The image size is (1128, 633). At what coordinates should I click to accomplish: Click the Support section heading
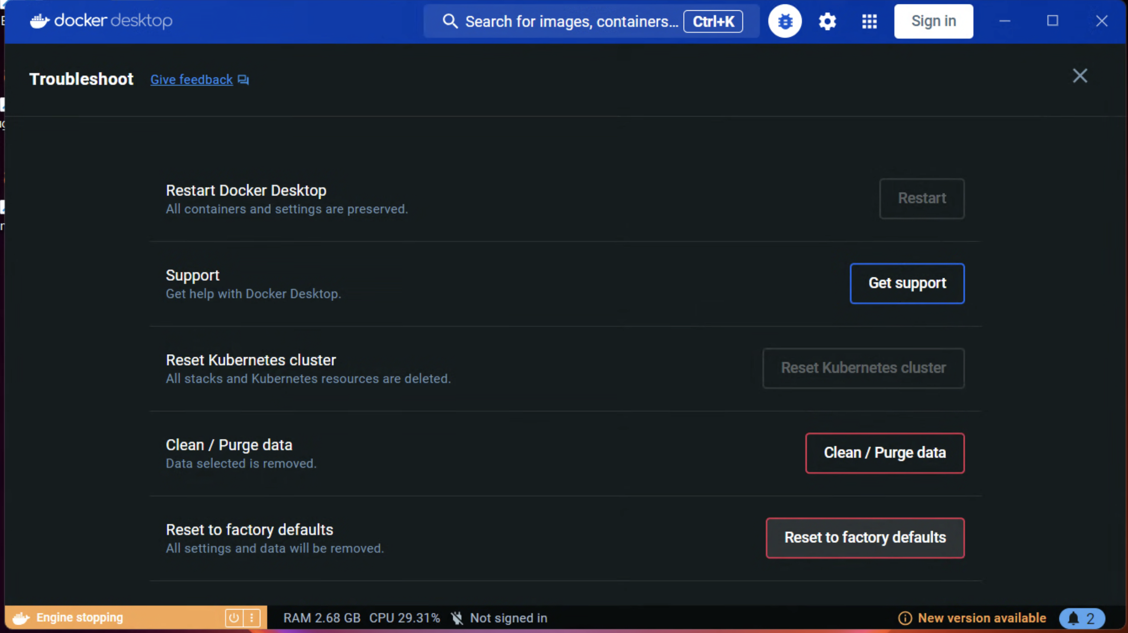tap(192, 275)
